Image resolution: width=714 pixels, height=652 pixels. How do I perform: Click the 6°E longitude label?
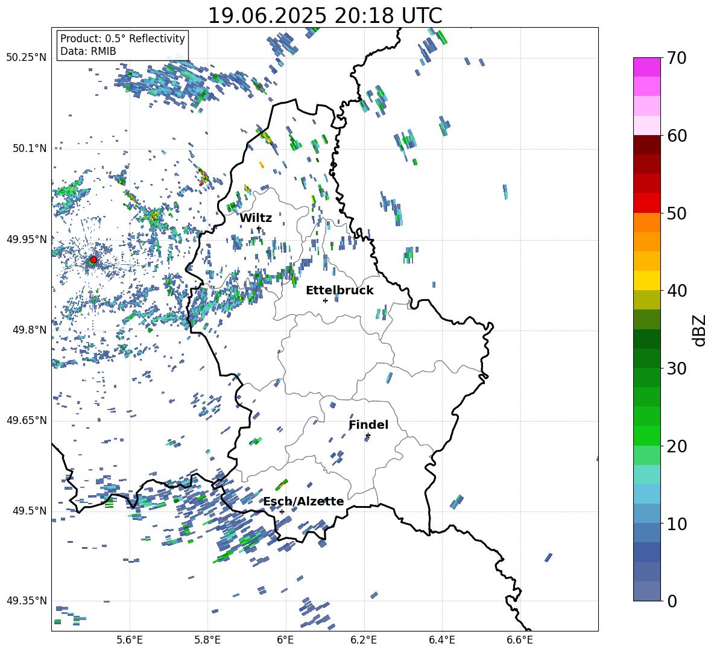tap(285, 641)
